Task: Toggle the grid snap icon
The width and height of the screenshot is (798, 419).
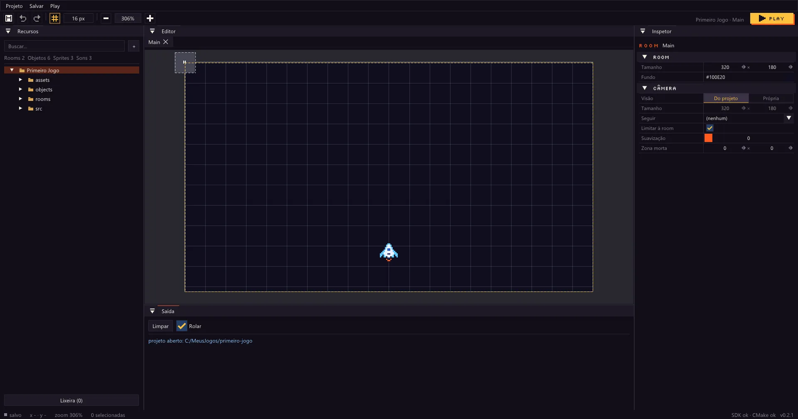Action: tap(55, 18)
